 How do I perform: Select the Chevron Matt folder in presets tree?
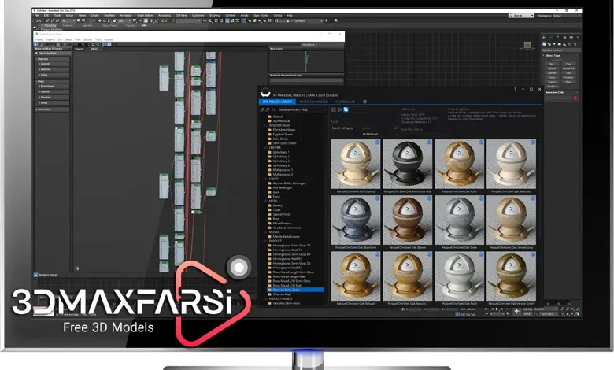[282, 294]
